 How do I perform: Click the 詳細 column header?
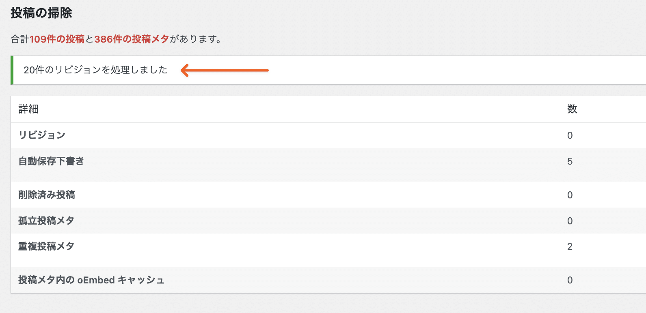pyautogui.click(x=28, y=109)
